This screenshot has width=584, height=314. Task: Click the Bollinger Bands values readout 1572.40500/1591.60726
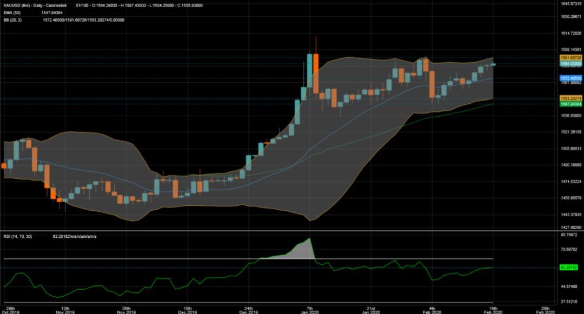(83, 20)
